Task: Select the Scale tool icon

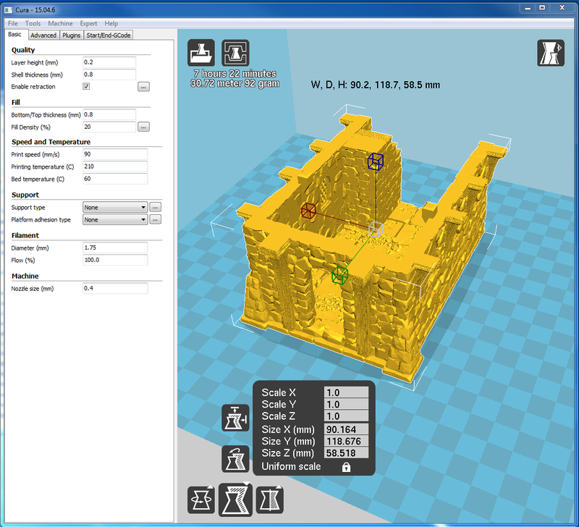Action: pos(236,499)
